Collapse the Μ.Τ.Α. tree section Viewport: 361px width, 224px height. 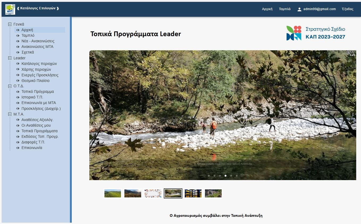pos(10,114)
